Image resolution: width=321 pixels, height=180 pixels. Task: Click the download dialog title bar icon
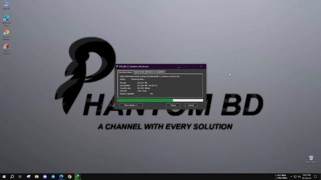(117, 66)
